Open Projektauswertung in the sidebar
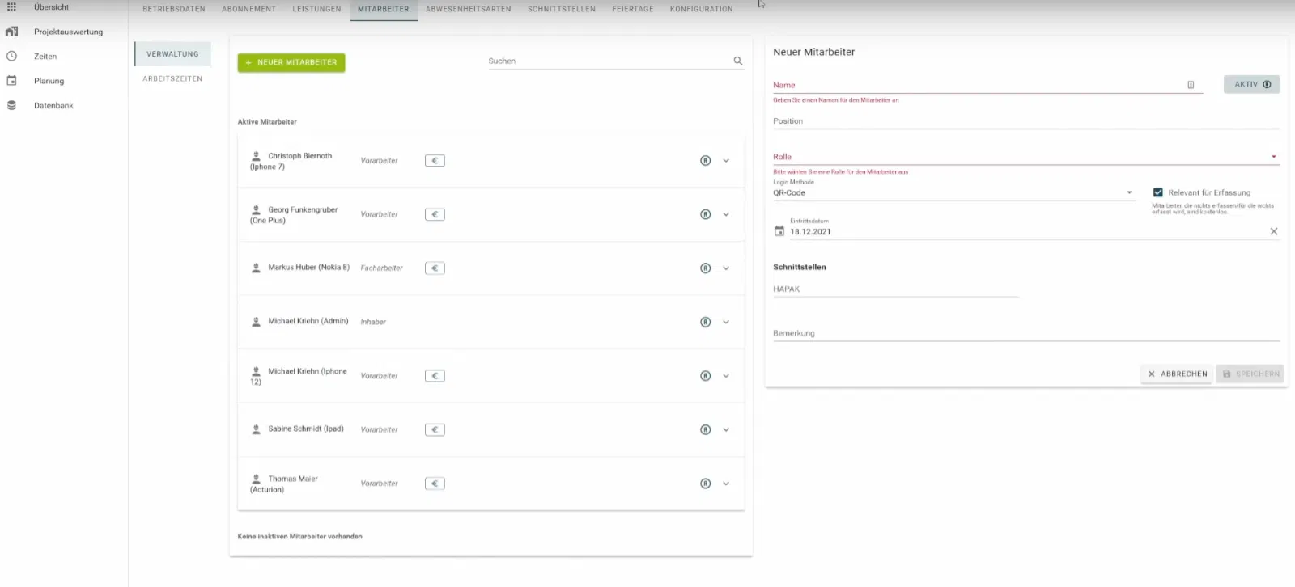 point(68,32)
